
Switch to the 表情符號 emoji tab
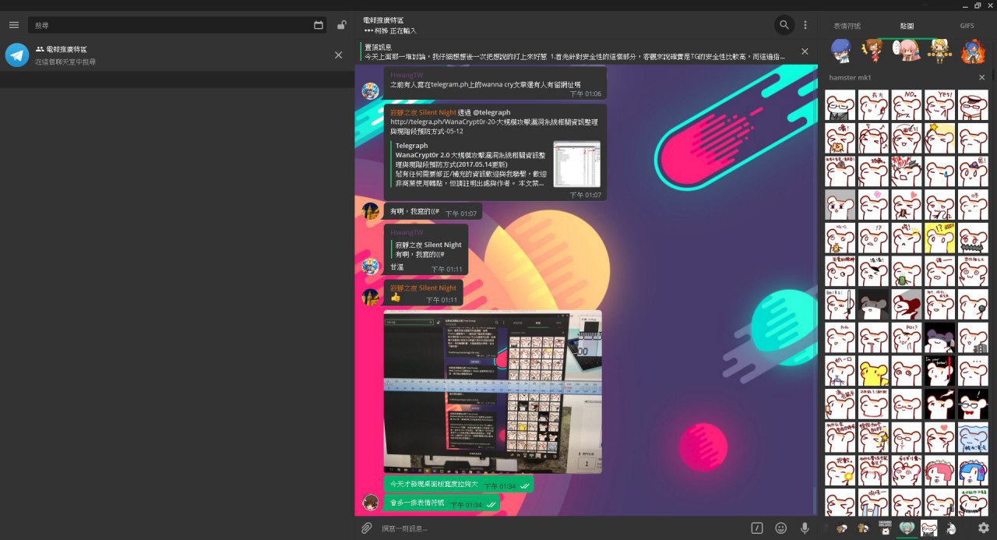pyautogui.click(x=847, y=26)
